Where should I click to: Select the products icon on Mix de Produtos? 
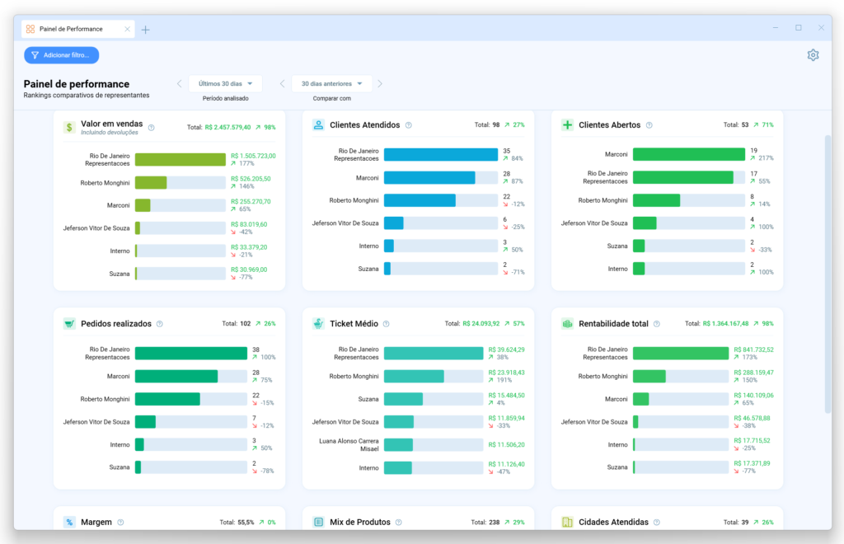pyautogui.click(x=318, y=522)
